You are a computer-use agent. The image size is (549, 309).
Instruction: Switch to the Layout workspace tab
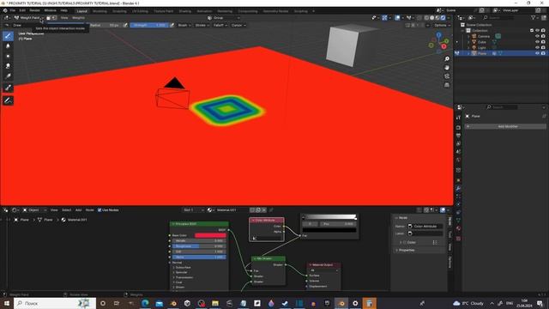point(81,11)
